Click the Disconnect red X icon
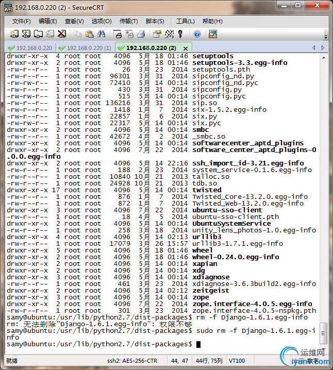333x370 pixels. pos(62,34)
